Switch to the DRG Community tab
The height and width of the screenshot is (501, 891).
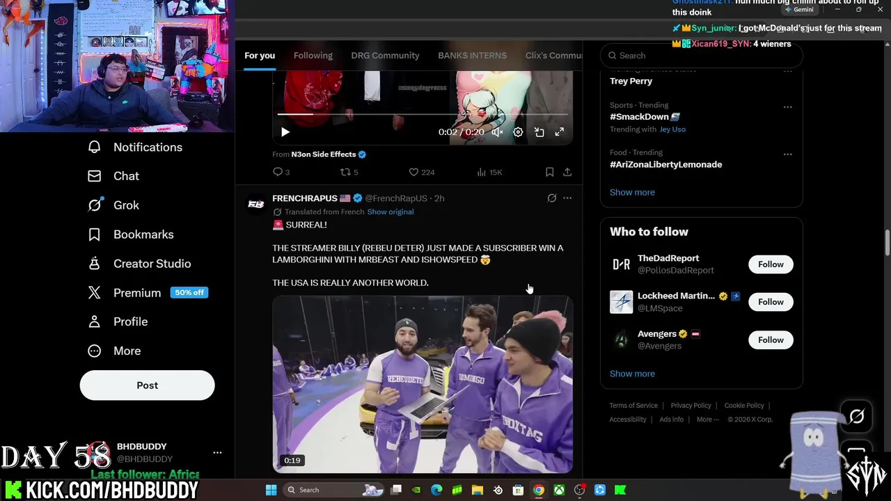coord(385,56)
